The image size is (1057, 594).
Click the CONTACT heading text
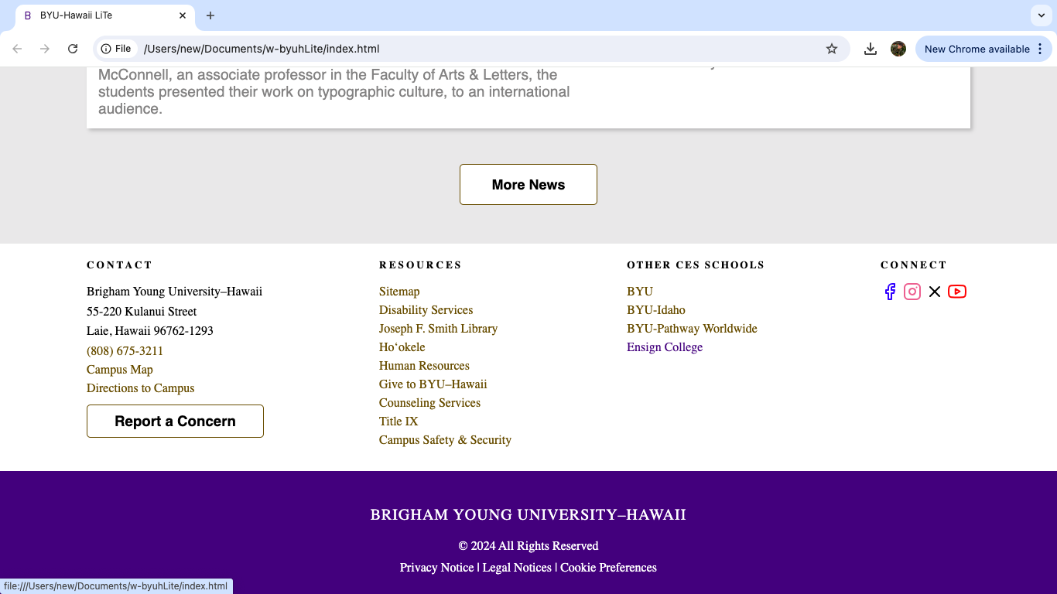pyautogui.click(x=120, y=265)
